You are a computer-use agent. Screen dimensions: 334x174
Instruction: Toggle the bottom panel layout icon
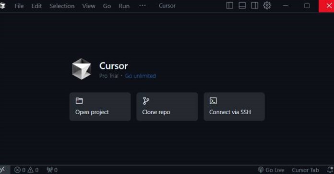pyautogui.click(x=242, y=6)
